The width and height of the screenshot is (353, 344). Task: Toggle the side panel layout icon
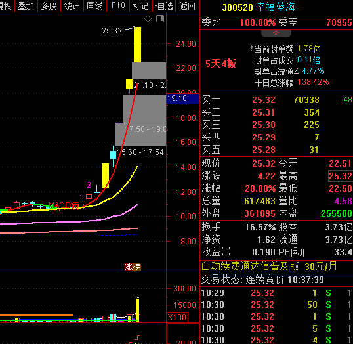[x=160, y=18]
